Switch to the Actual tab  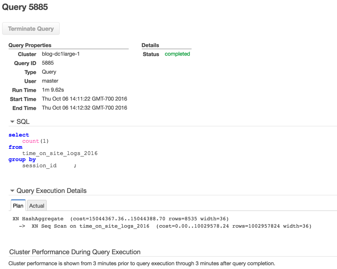(37, 206)
